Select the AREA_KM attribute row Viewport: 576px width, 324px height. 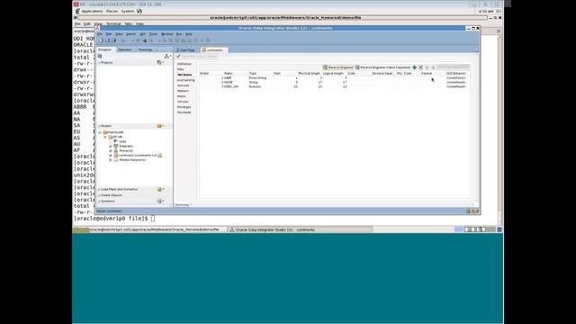point(334,86)
